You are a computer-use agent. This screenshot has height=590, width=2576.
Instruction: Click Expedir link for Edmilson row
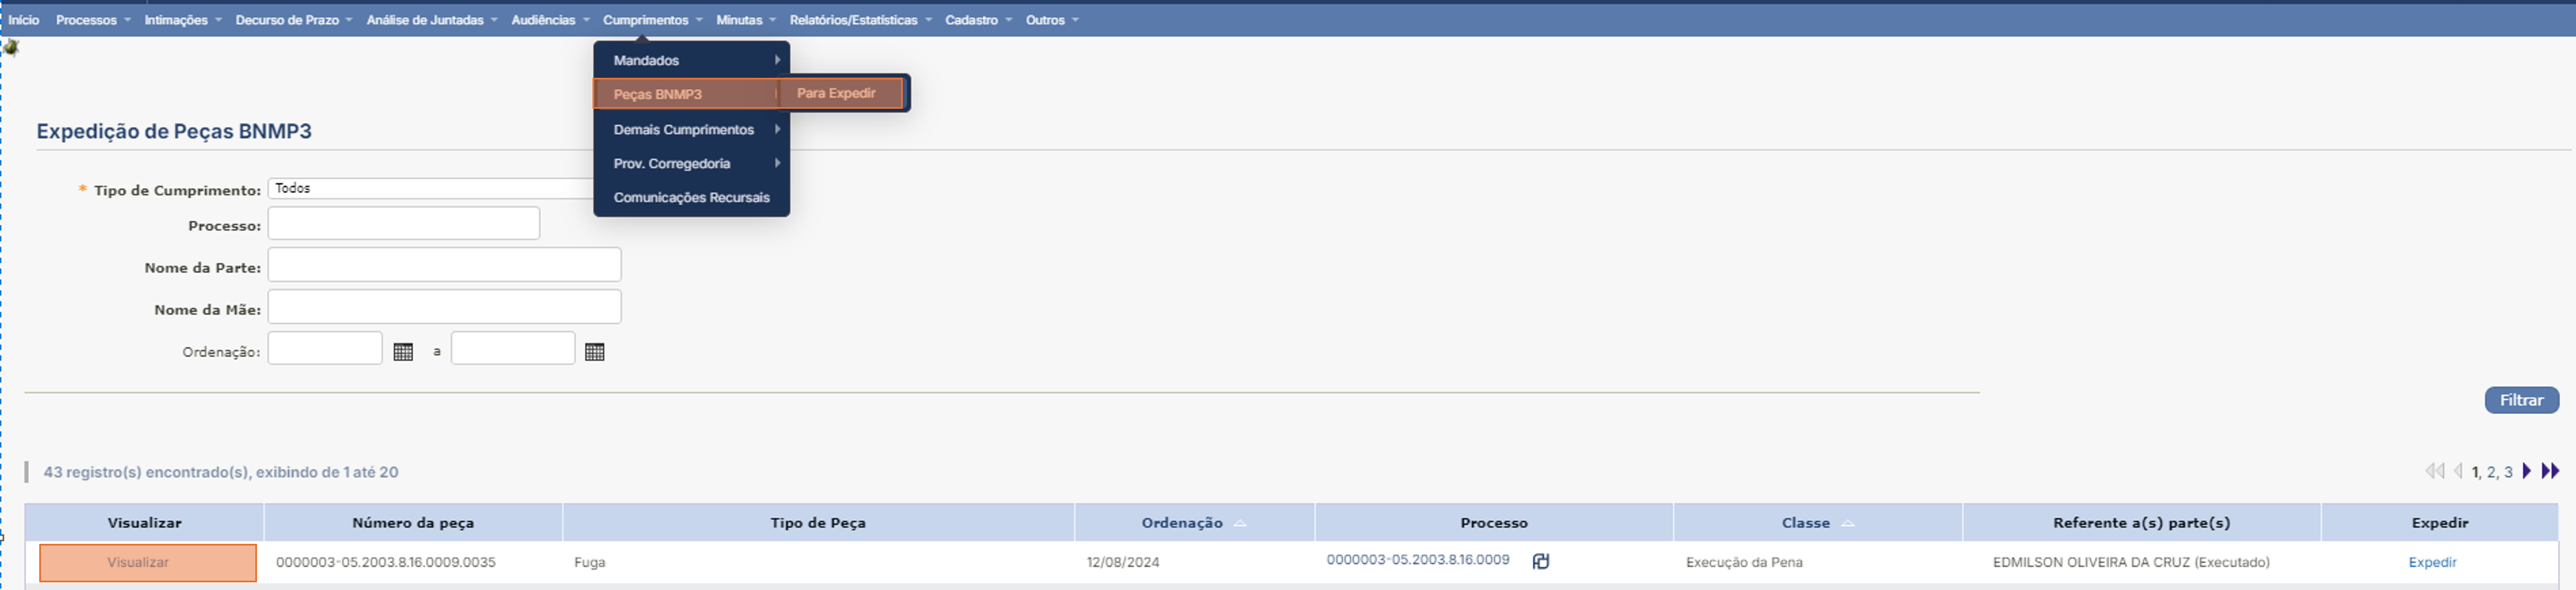coord(2432,562)
